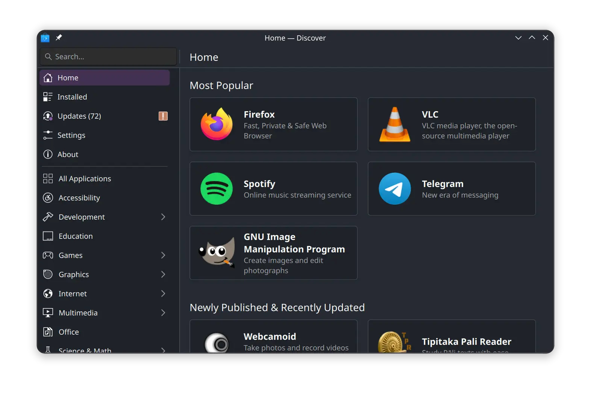Click 'Online music streaming service' text
Viewport: 591px width, 397px height.
point(297,195)
